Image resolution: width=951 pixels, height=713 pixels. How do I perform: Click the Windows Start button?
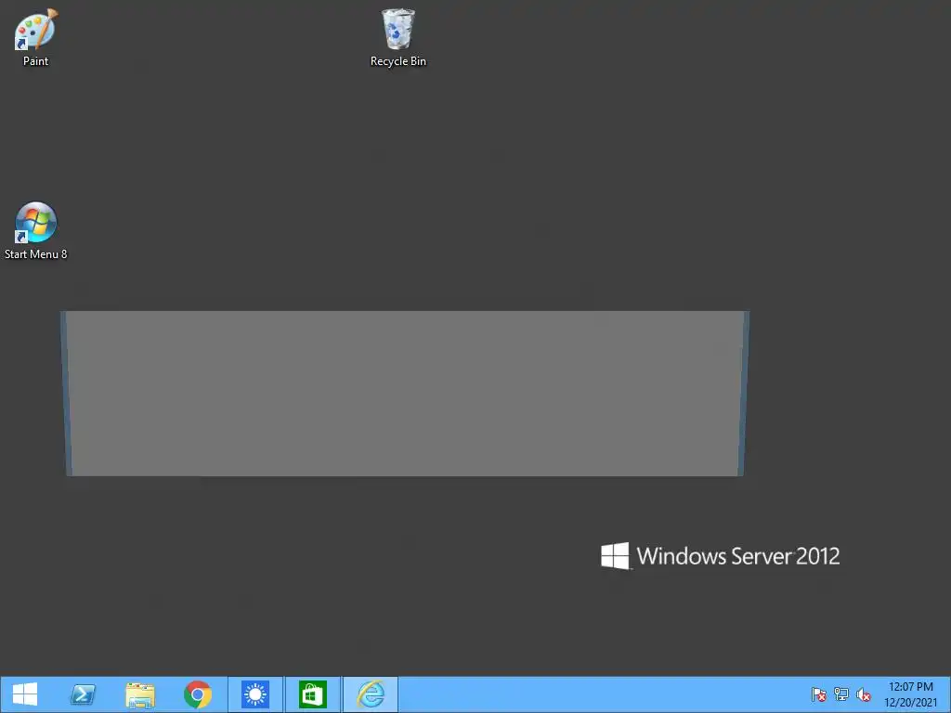(x=25, y=694)
